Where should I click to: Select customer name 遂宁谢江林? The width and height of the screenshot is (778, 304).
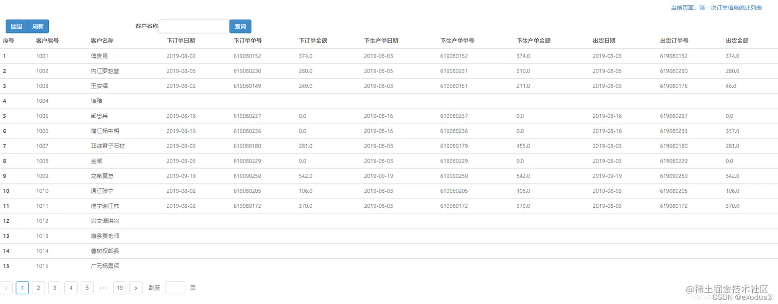point(105,206)
